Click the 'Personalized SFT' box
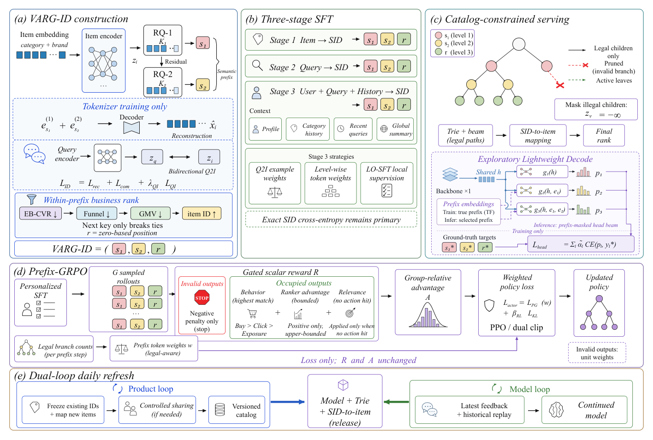The height and width of the screenshot is (440, 653). pyautogui.click(x=41, y=302)
